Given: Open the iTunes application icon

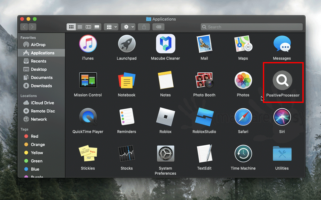Looking at the screenshot, I should coord(88,44).
